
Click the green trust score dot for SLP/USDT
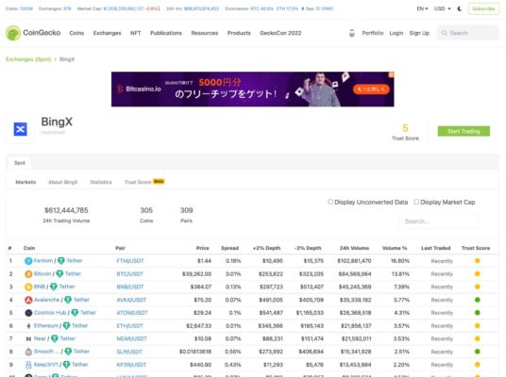pyautogui.click(x=478, y=352)
